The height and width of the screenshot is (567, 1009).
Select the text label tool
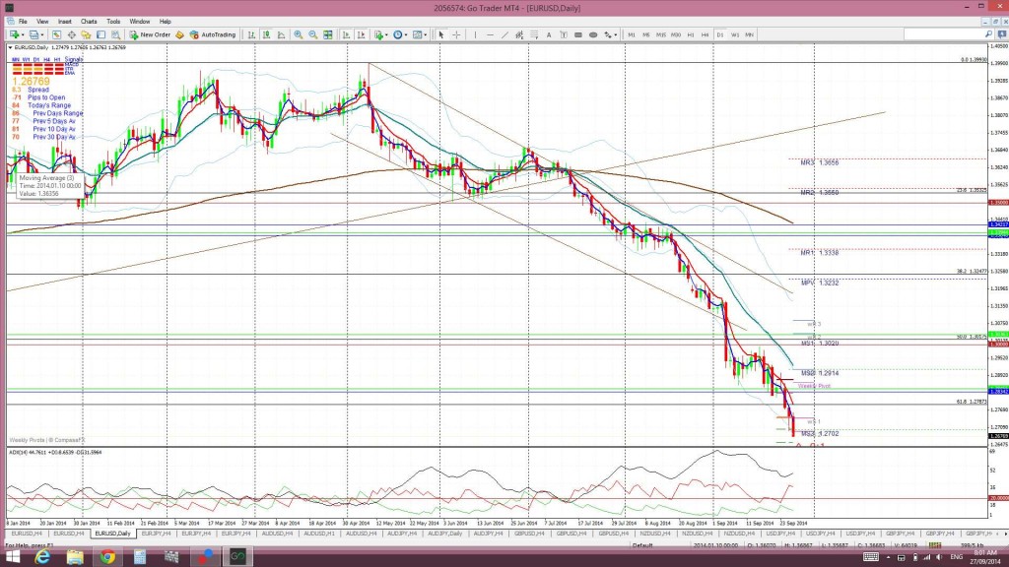click(x=564, y=34)
